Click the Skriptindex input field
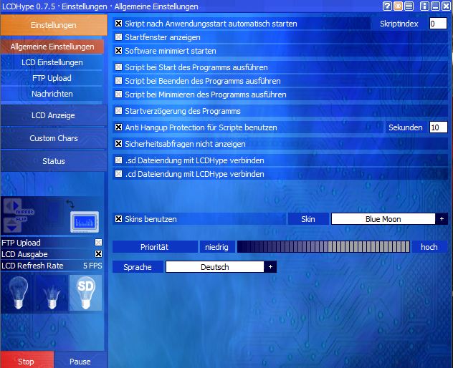This screenshot has height=368, width=453. [x=438, y=24]
